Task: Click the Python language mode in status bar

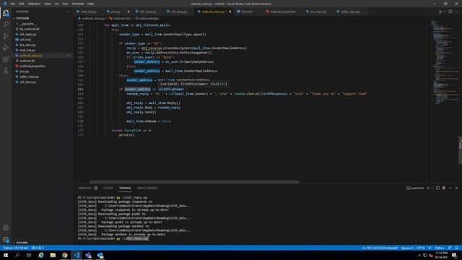Action: [440, 248]
